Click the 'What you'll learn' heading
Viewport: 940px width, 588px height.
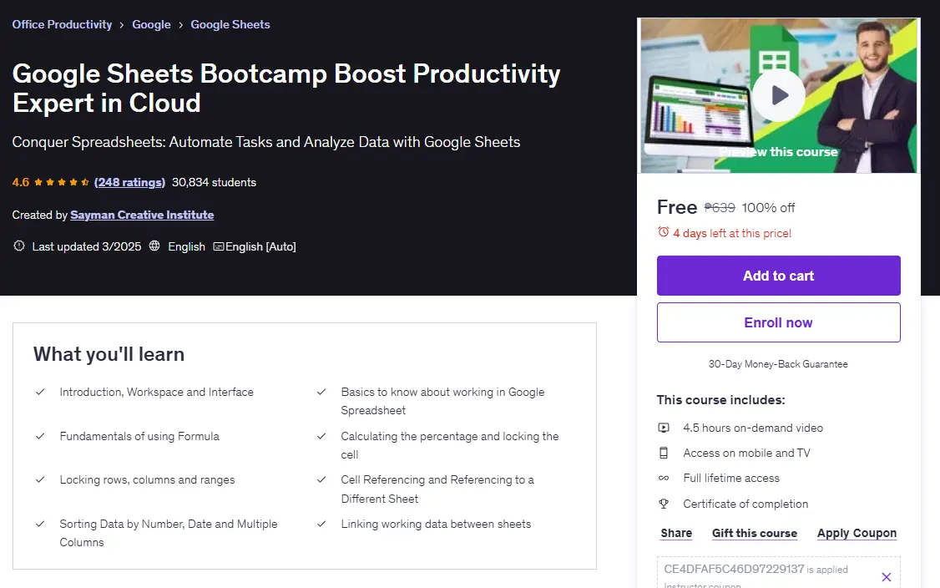[109, 354]
